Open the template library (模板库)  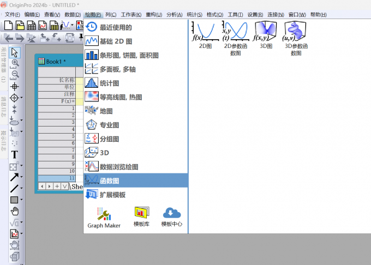click(141, 217)
